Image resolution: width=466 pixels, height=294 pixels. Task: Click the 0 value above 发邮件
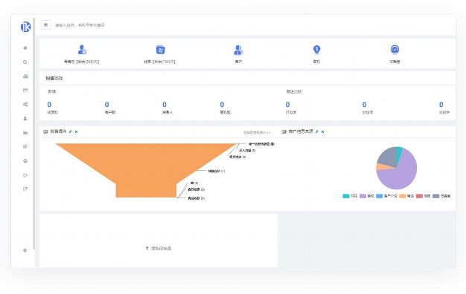[441, 105]
